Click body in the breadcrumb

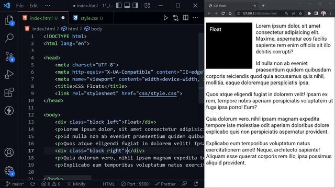point(96,29)
